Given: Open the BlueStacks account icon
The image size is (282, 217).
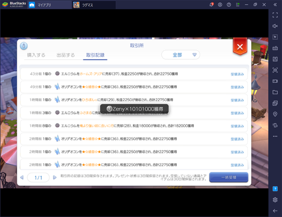Looking at the screenshot, I should click(220, 5).
